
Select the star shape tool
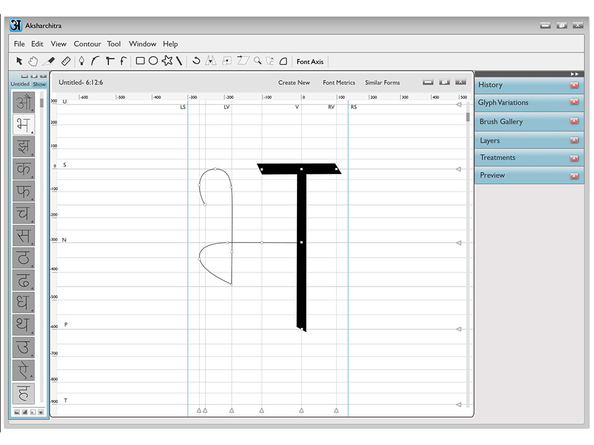coord(167,61)
